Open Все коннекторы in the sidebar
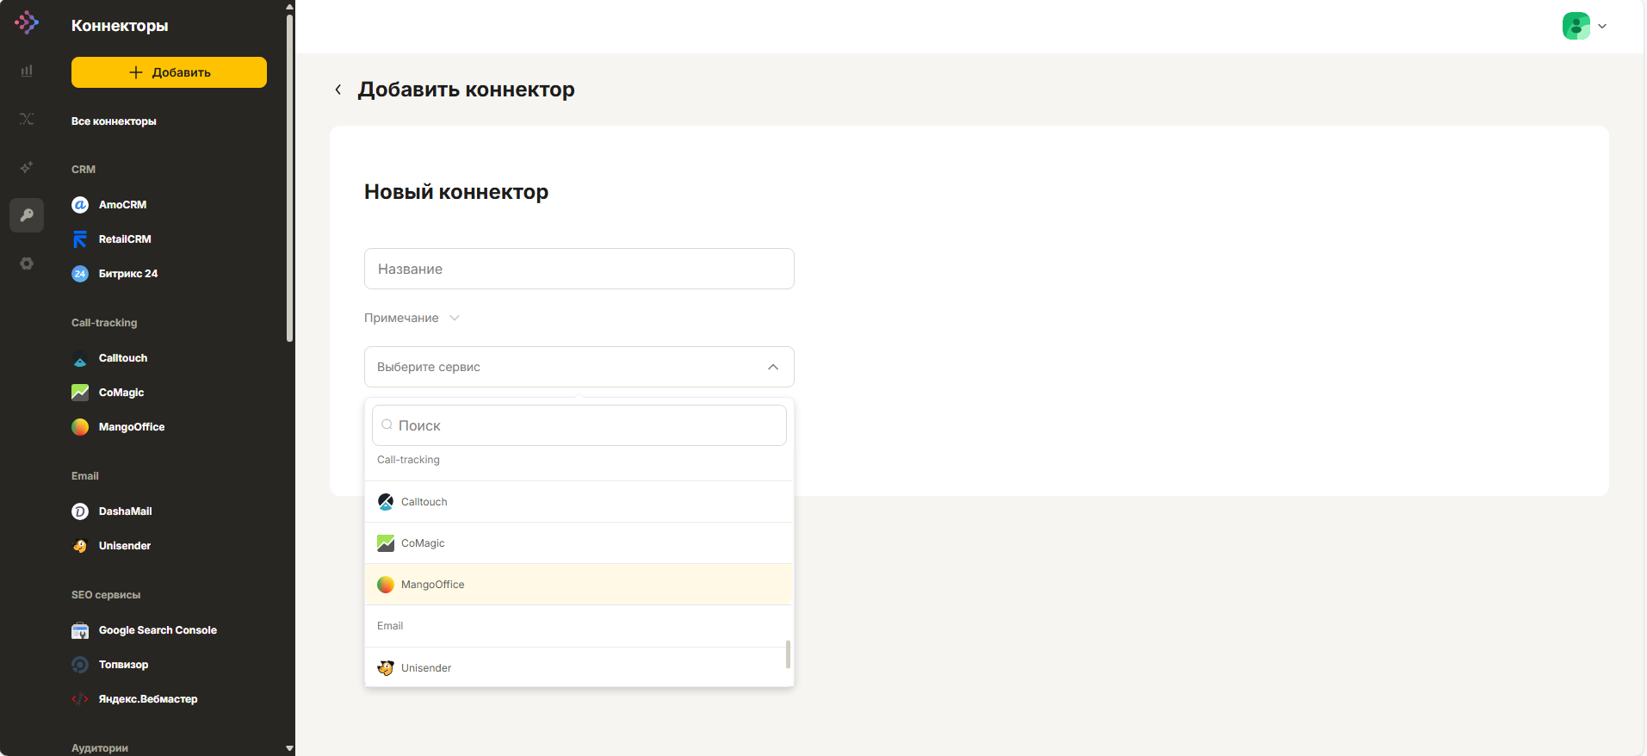This screenshot has width=1647, height=756. (114, 121)
